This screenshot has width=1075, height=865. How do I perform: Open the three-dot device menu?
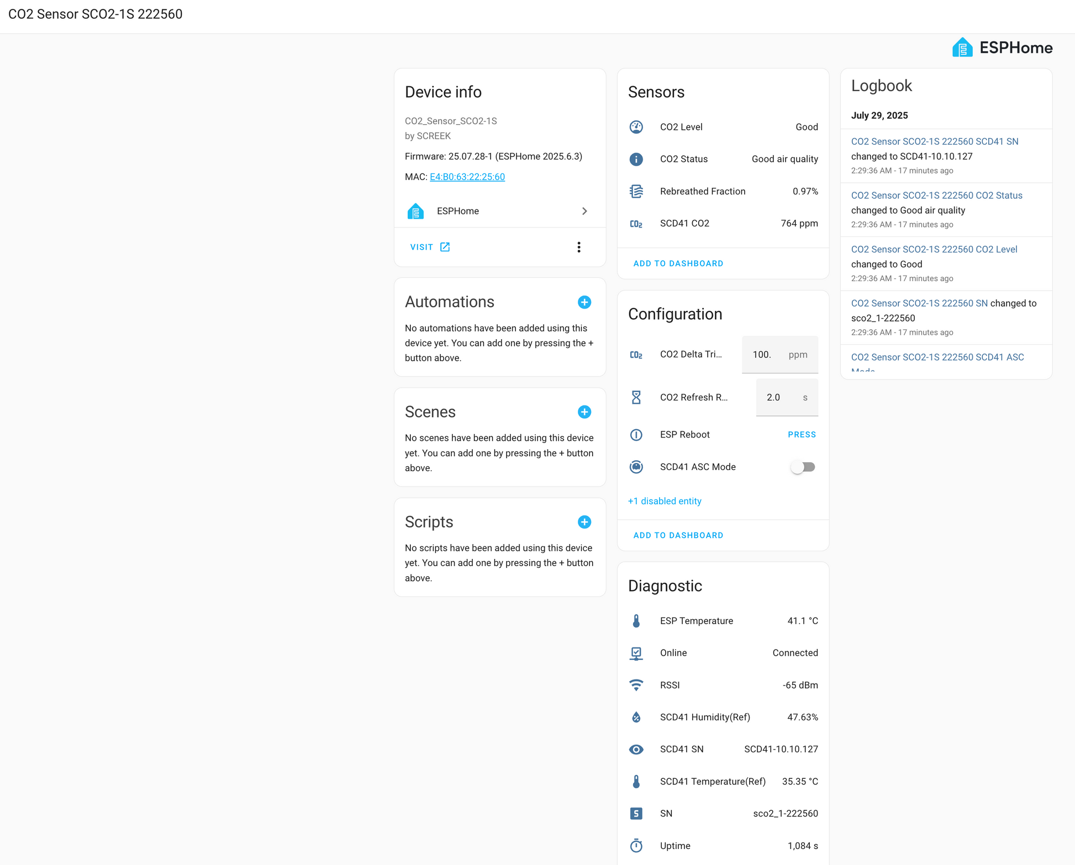pos(578,247)
